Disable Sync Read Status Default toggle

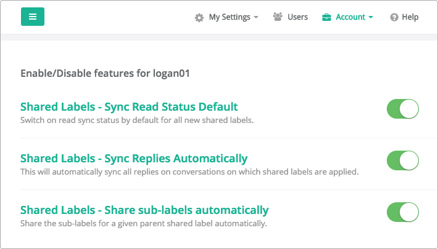pos(403,109)
